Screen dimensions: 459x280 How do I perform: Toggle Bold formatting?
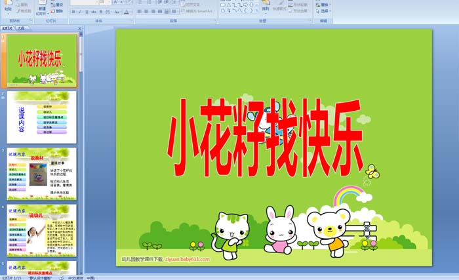[73, 12]
